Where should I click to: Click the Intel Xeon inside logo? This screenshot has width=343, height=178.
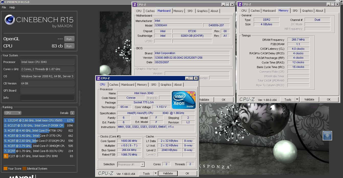click(x=184, y=100)
